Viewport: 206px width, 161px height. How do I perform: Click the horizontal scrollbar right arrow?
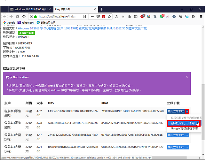(200, 158)
